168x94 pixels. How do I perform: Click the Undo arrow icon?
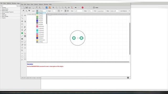click(76, 8)
